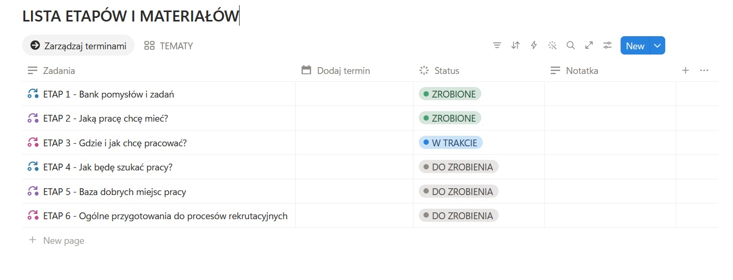Open DO ZROBIENIA status for ETAP 4
The width and height of the screenshot is (733, 280).
coord(458,167)
